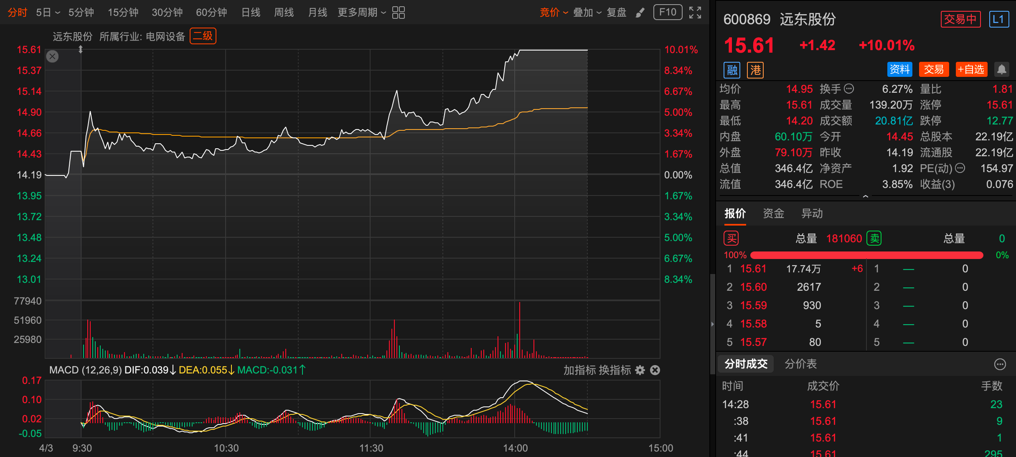1016x457 pixels.
Task: Click the buy/sell ratio red bar
Action: tap(866, 255)
